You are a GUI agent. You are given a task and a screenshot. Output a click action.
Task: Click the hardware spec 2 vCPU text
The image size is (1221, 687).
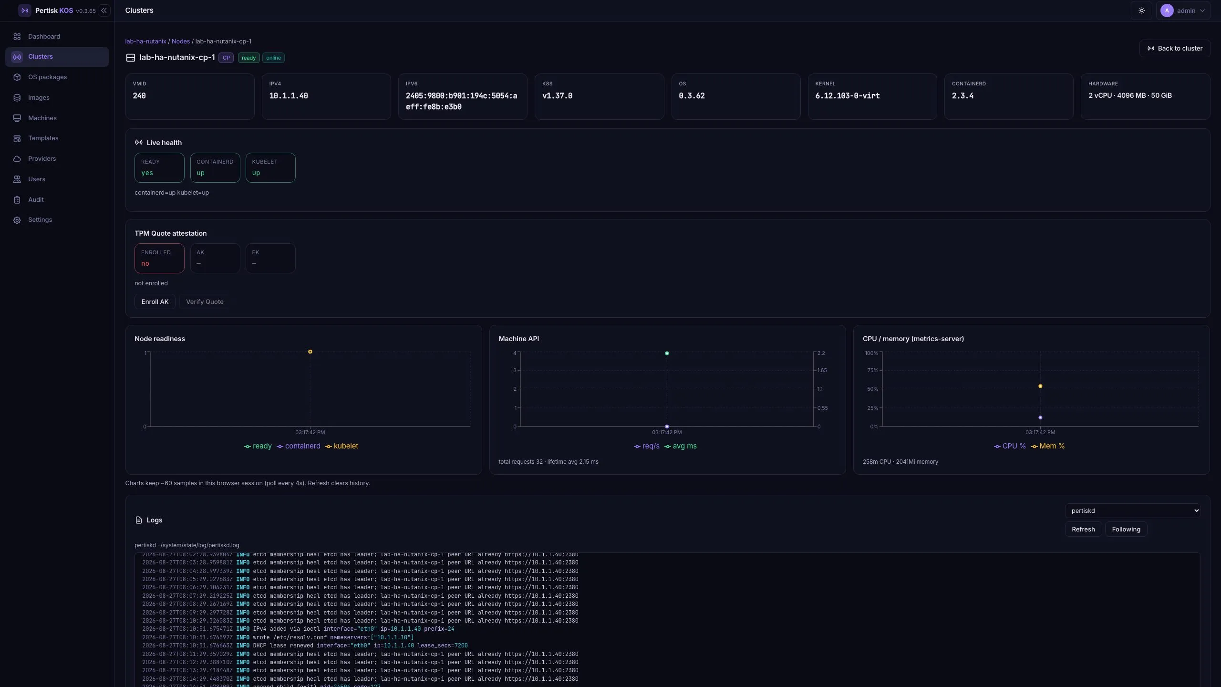coord(1130,95)
